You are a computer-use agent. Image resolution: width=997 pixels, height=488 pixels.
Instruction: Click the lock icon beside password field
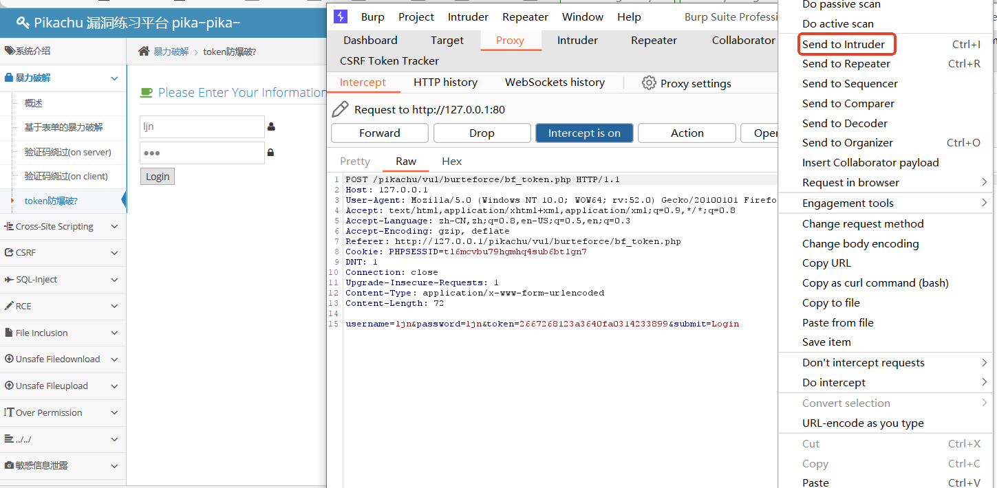(271, 153)
